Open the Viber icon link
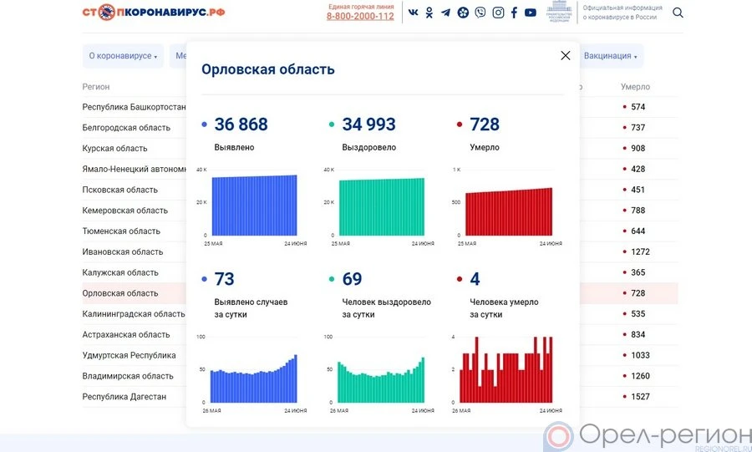The image size is (752, 452). point(480,13)
